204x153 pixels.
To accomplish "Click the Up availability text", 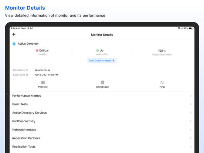I will pyautogui.click(x=102, y=51).
